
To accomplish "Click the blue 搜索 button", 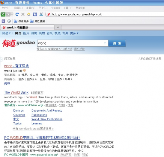I will 117,43.
